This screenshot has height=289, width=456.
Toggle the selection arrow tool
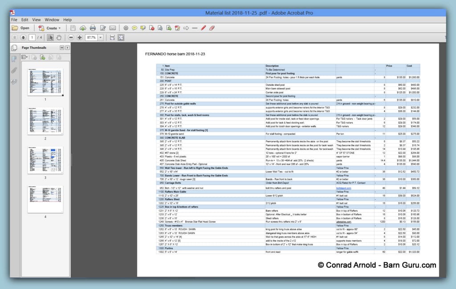[50, 37]
